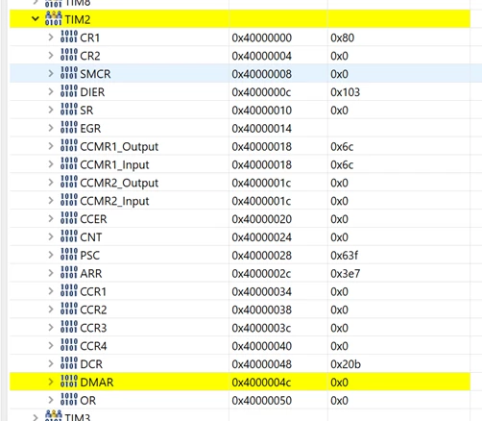The height and width of the screenshot is (421, 482).
Task: Expand the CR1 register row
Action: click(x=51, y=37)
